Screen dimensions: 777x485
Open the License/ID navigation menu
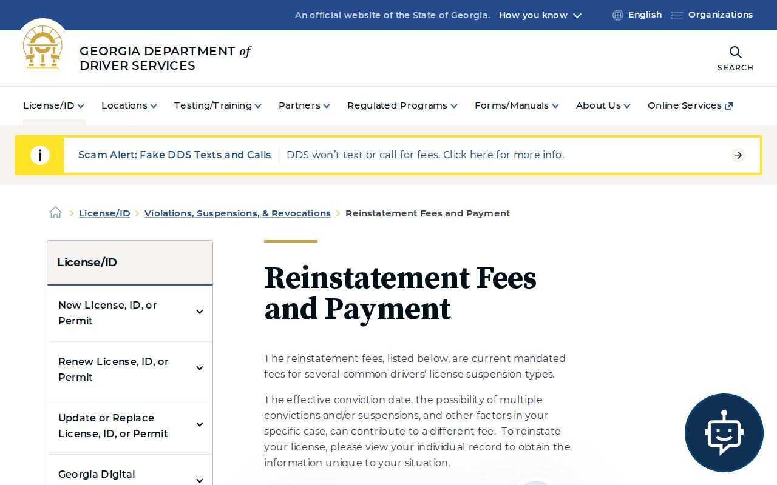[53, 105]
